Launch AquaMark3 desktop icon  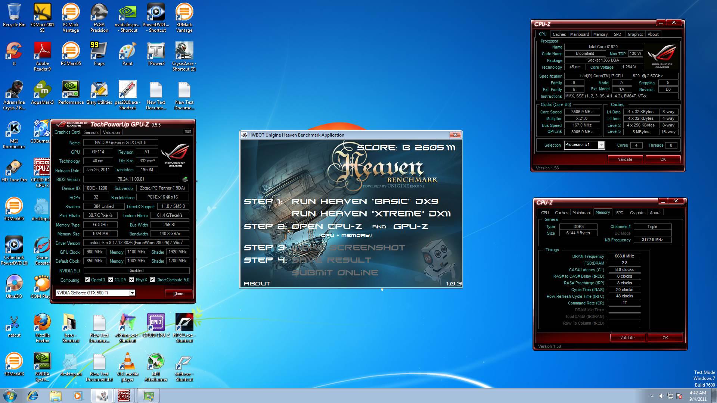[42, 93]
